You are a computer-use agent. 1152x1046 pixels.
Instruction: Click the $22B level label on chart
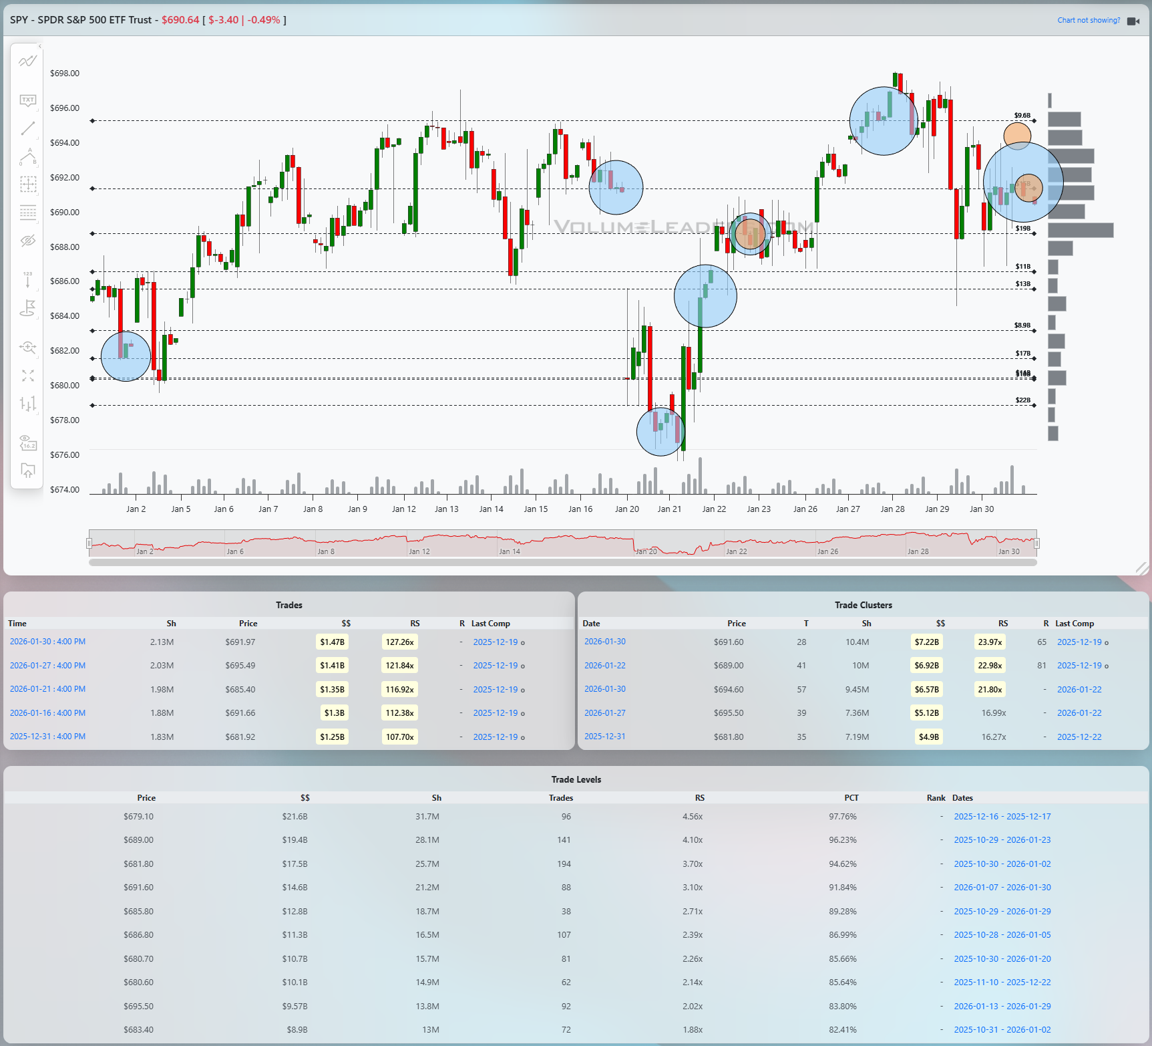pyautogui.click(x=1023, y=400)
